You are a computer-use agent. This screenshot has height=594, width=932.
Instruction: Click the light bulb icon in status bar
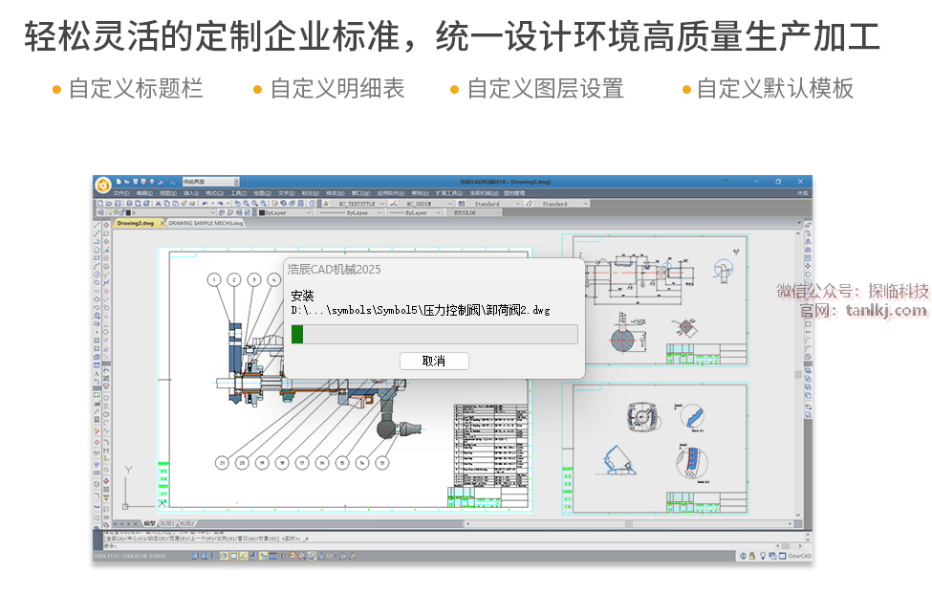pyautogui.click(x=763, y=556)
